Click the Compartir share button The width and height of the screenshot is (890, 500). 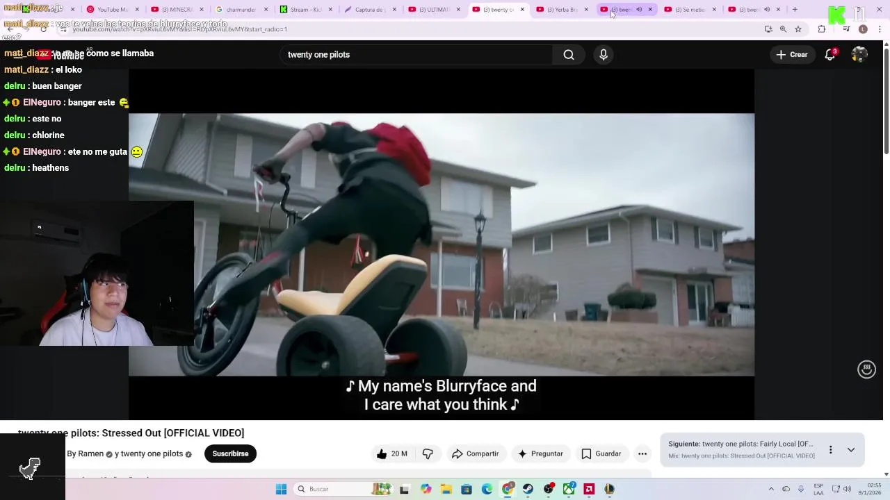click(476, 453)
